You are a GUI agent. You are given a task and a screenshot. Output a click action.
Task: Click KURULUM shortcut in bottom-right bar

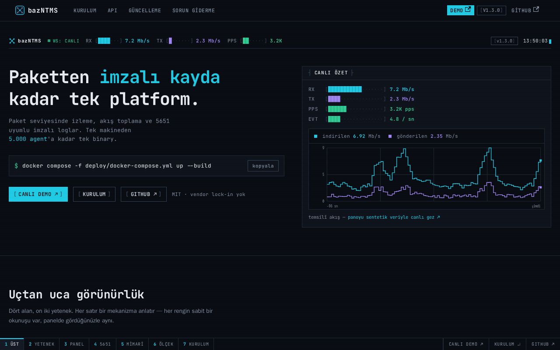[507, 344]
